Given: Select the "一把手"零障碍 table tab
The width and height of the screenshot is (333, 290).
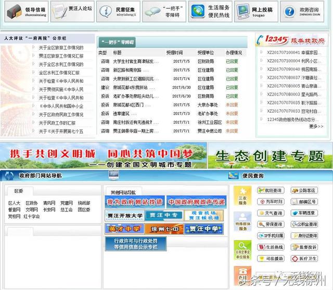Looking at the screenshot, I should point(117,42).
